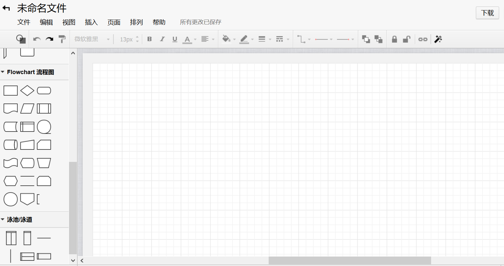Toggle italic text formatting
Image resolution: width=504 pixels, height=266 pixels.
click(162, 39)
